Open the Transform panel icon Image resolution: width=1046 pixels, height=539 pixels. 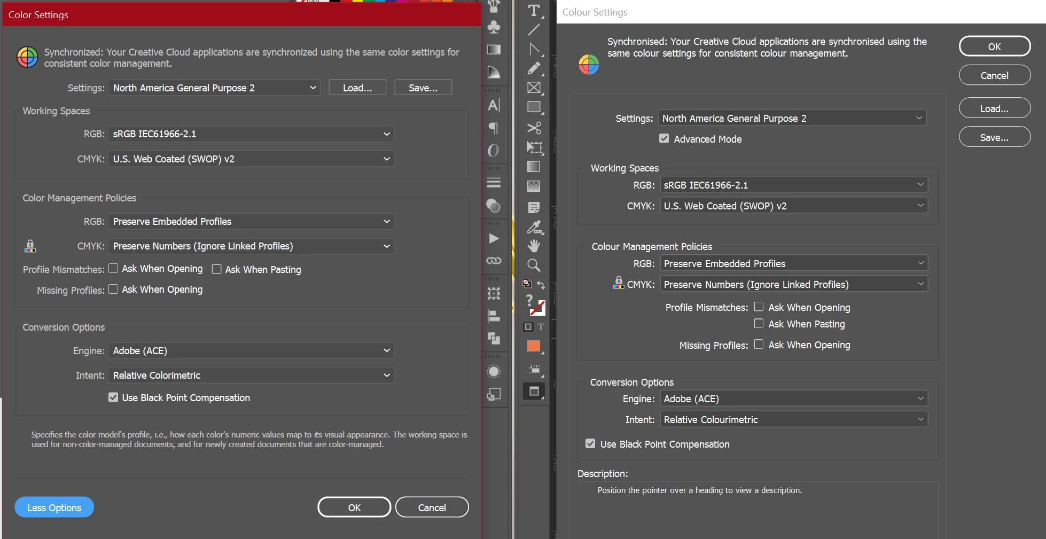pos(494,293)
